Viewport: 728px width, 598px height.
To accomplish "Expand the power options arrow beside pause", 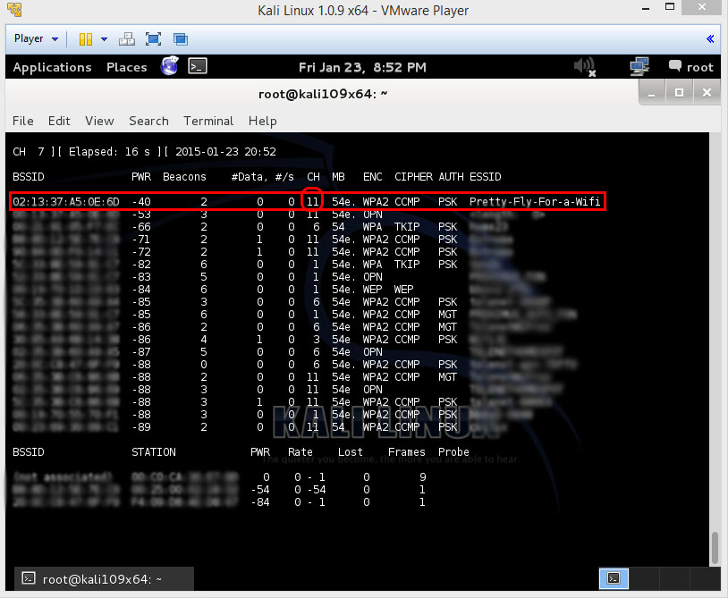I will click(104, 39).
